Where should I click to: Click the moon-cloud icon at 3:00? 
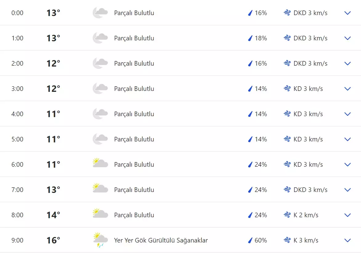point(100,89)
